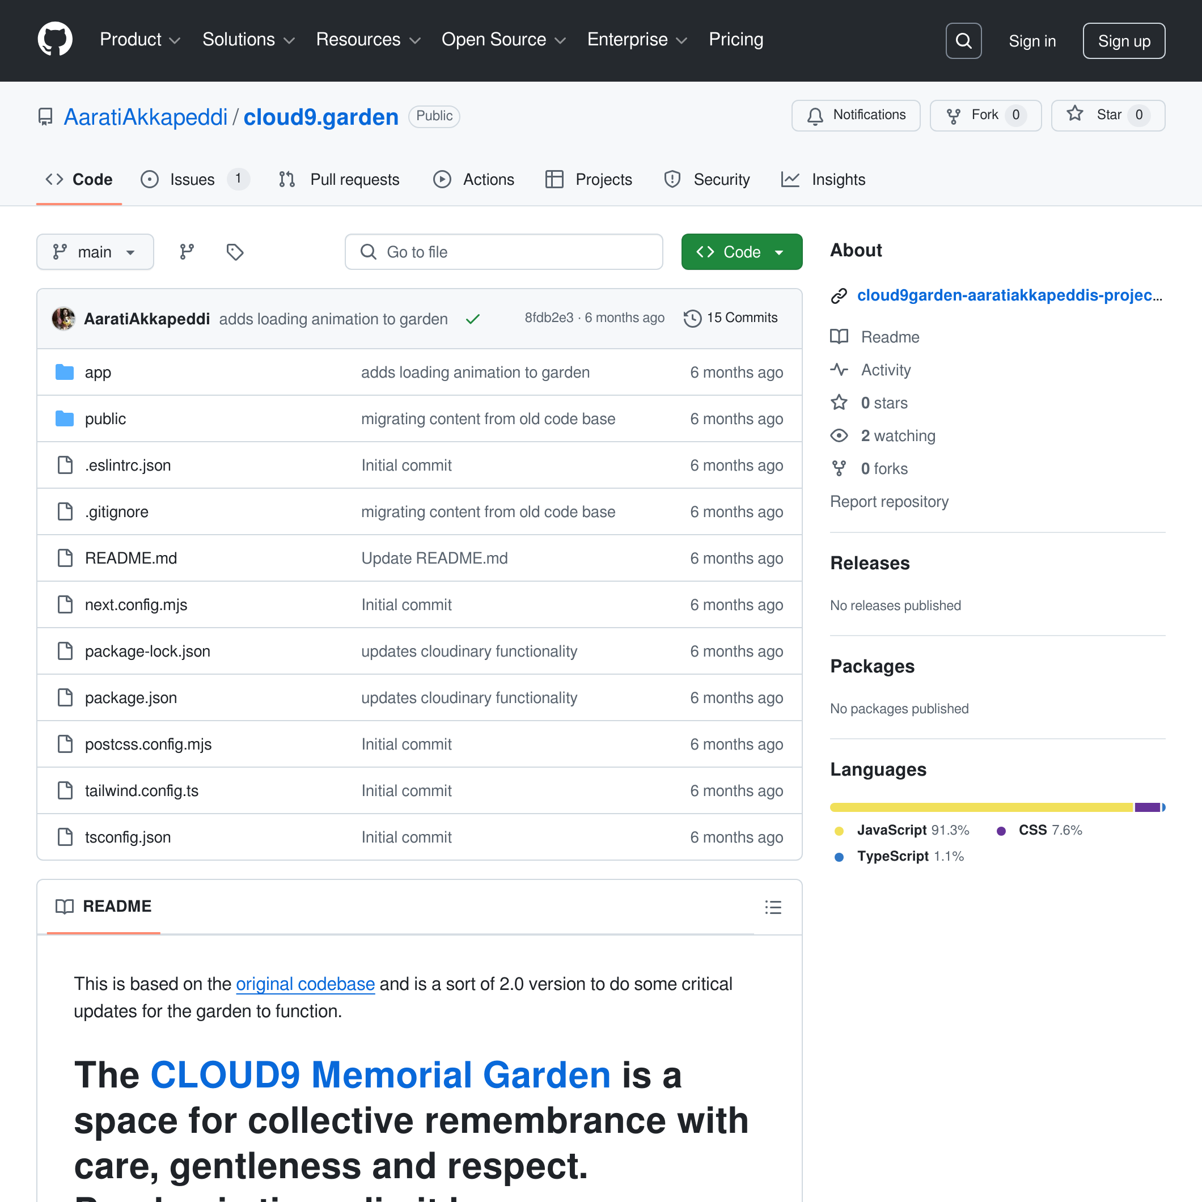The image size is (1202, 1202).
Task: Open the tailwind.config.ts file
Action: coord(141,791)
